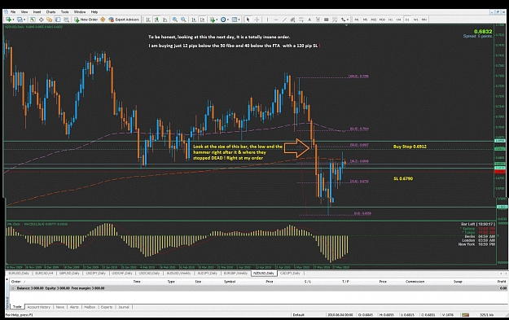The image size is (509, 320).
Task: Switch to the EURUSD,Daily chart tab
Action: click(19, 274)
